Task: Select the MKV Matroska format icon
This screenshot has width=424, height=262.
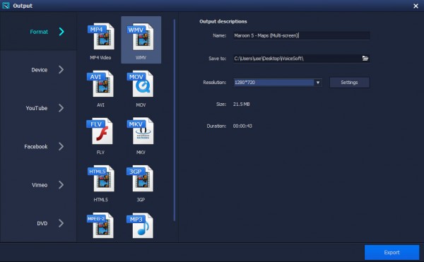Action: coord(141,131)
